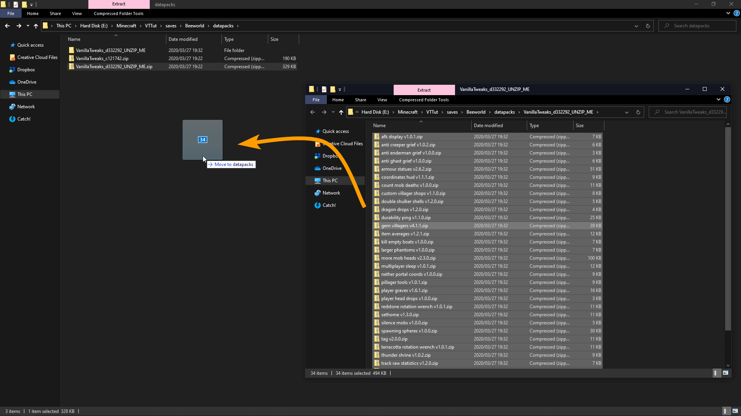Open Catch! in VanillaTweaks window sidebar
The image size is (741, 416).
pyautogui.click(x=329, y=205)
